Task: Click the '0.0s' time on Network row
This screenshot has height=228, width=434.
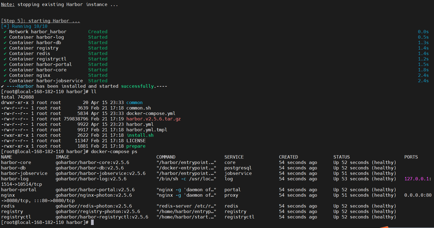Action: pyautogui.click(x=423, y=32)
